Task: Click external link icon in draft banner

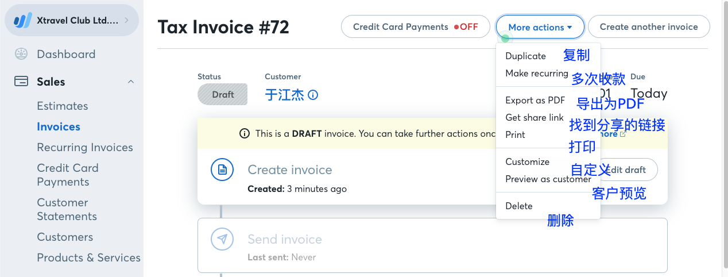Action: (x=623, y=134)
